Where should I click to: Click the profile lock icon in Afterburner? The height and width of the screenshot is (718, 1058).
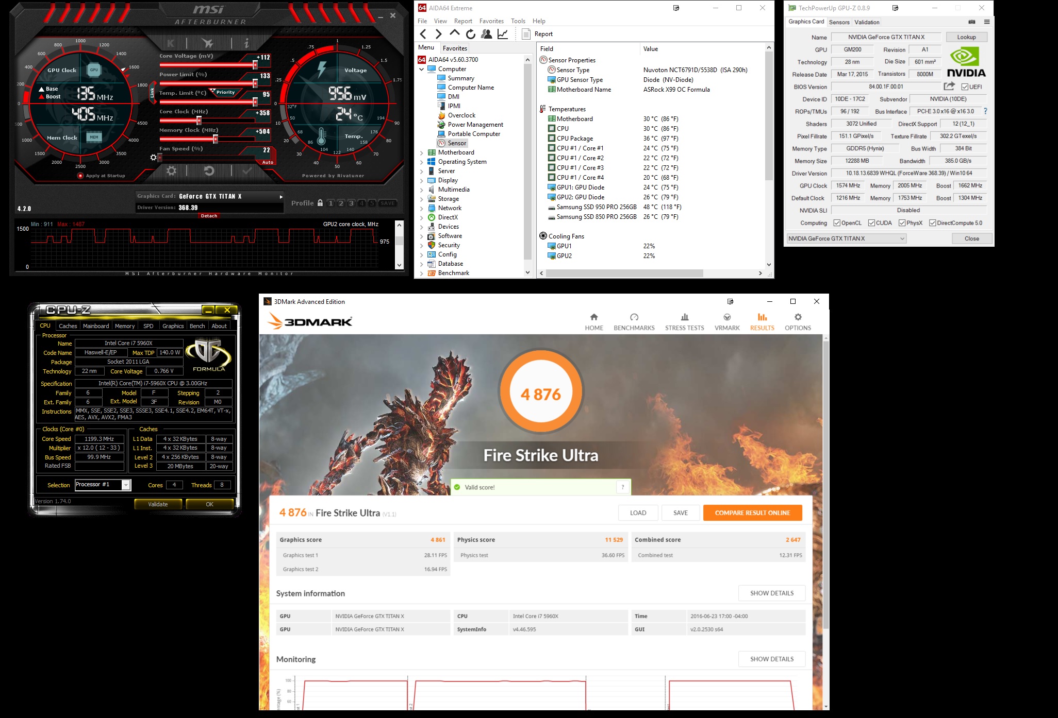[x=320, y=203]
